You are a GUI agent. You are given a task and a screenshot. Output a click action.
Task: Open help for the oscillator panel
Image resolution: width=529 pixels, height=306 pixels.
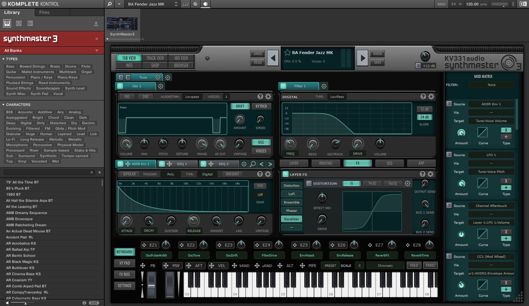tap(260, 97)
